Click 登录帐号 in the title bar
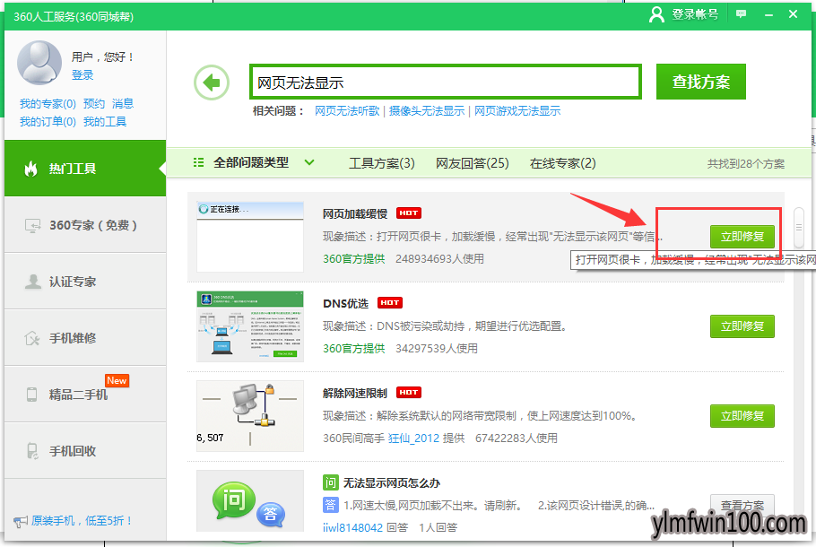Image resolution: width=816 pixels, height=547 pixels. click(x=695, y=14)
